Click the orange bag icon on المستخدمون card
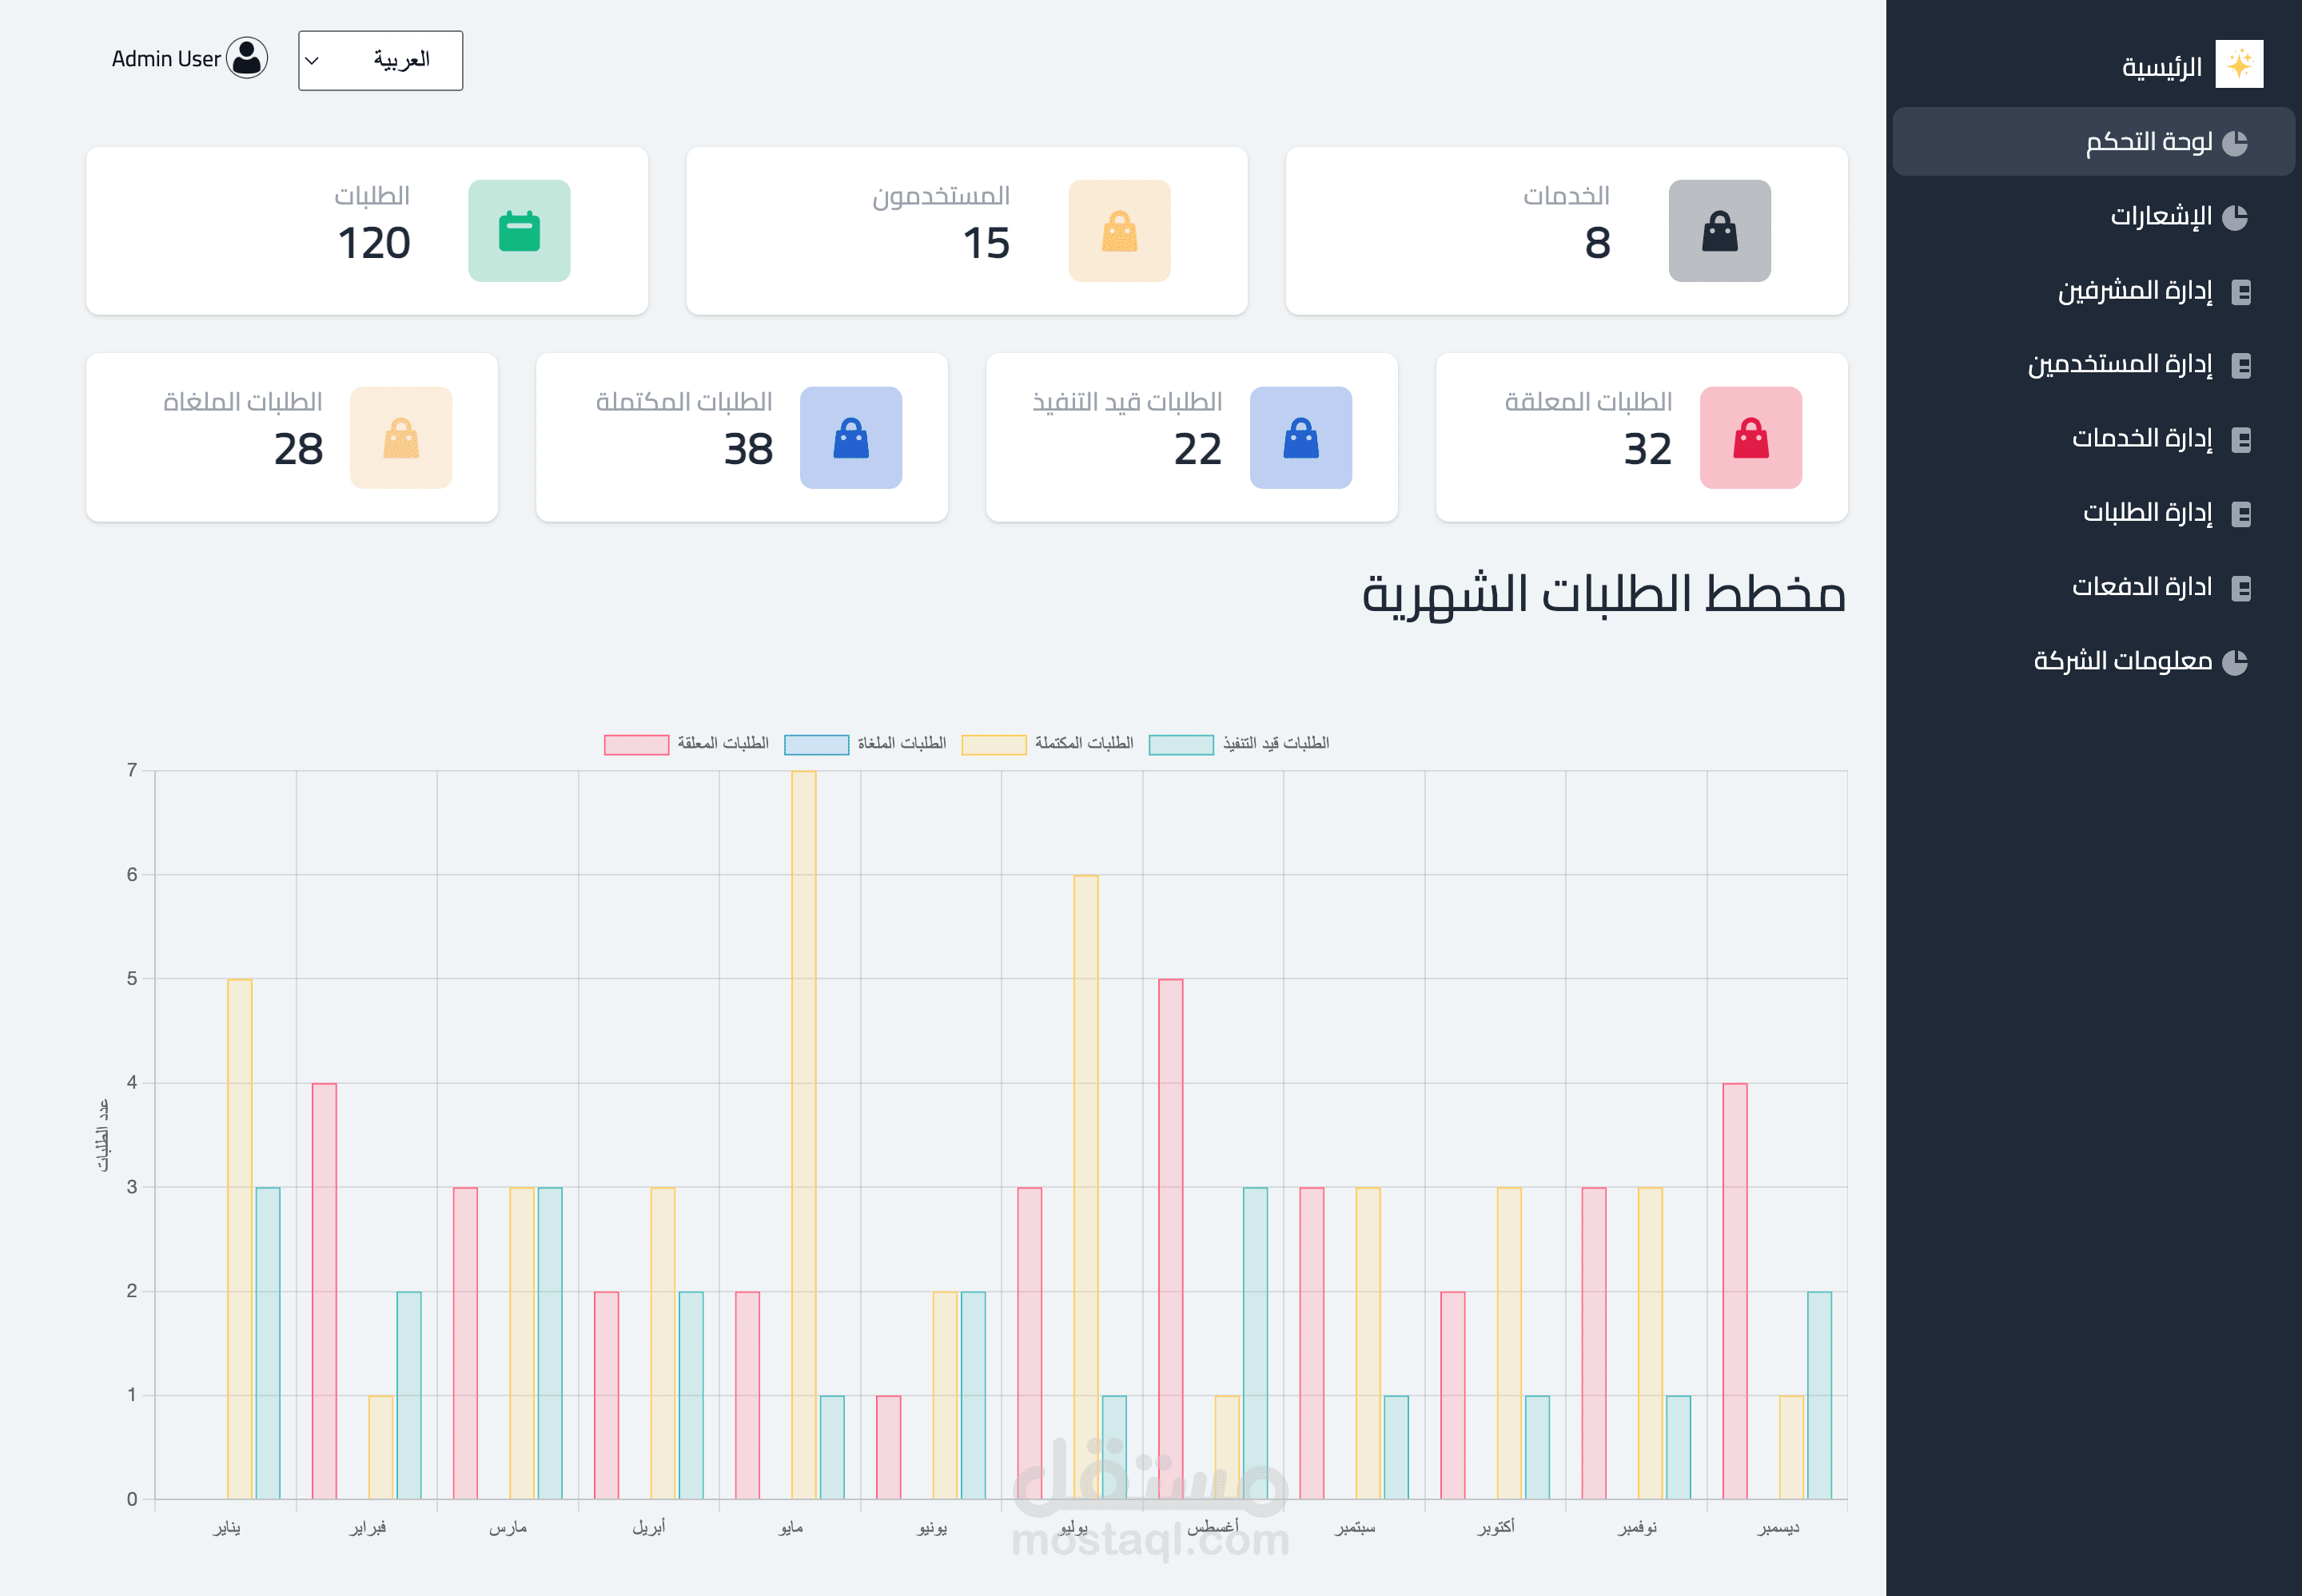 (1118, 231)
